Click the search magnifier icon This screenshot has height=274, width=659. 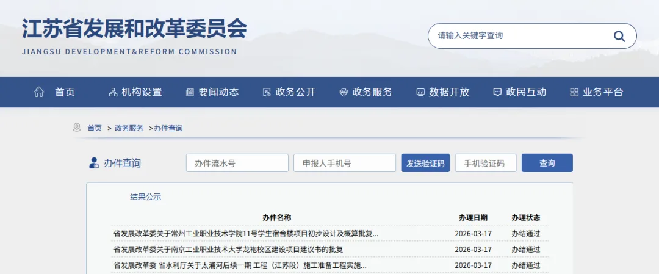tap(619, 36)
